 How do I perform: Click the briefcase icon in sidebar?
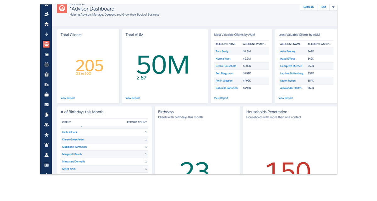tap(46, 95)
